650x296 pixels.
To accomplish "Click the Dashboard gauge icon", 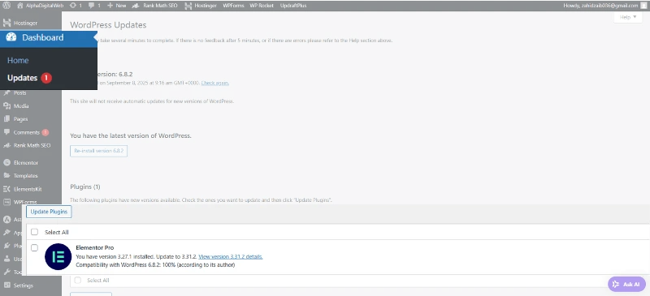I will [11, 37].
